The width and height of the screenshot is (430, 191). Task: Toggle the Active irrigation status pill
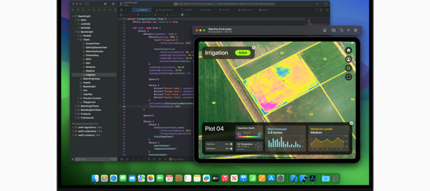243,53
